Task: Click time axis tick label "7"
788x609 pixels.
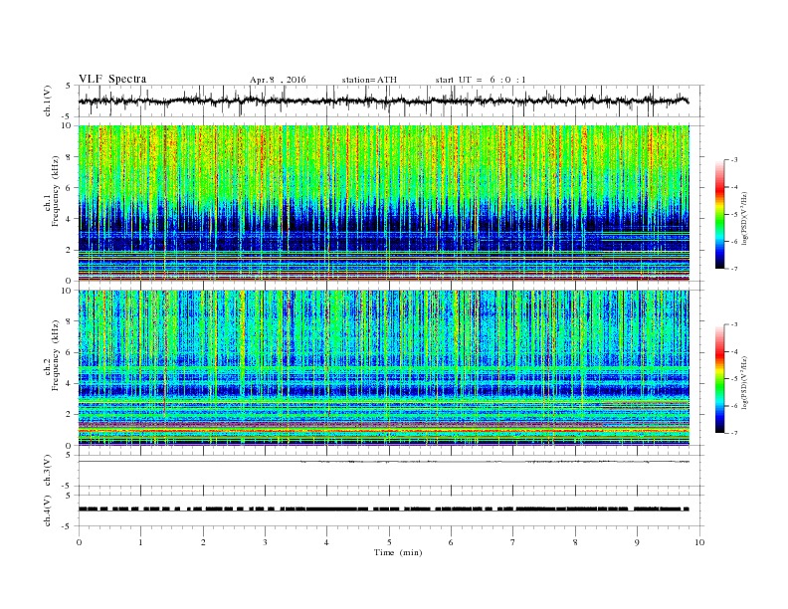Action: click(513, 542)
